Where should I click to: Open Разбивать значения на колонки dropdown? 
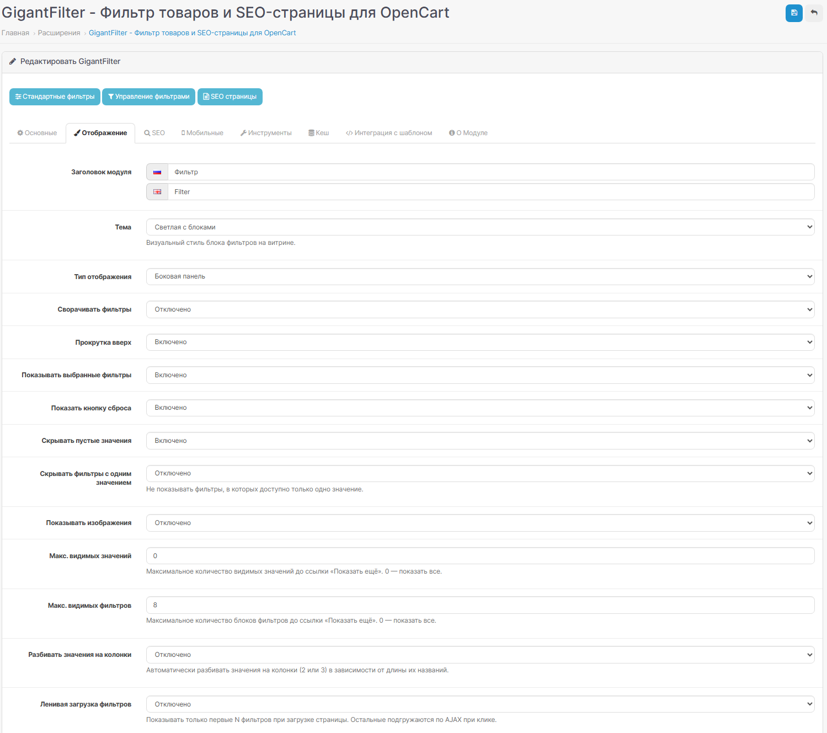(x=480, y=655)
